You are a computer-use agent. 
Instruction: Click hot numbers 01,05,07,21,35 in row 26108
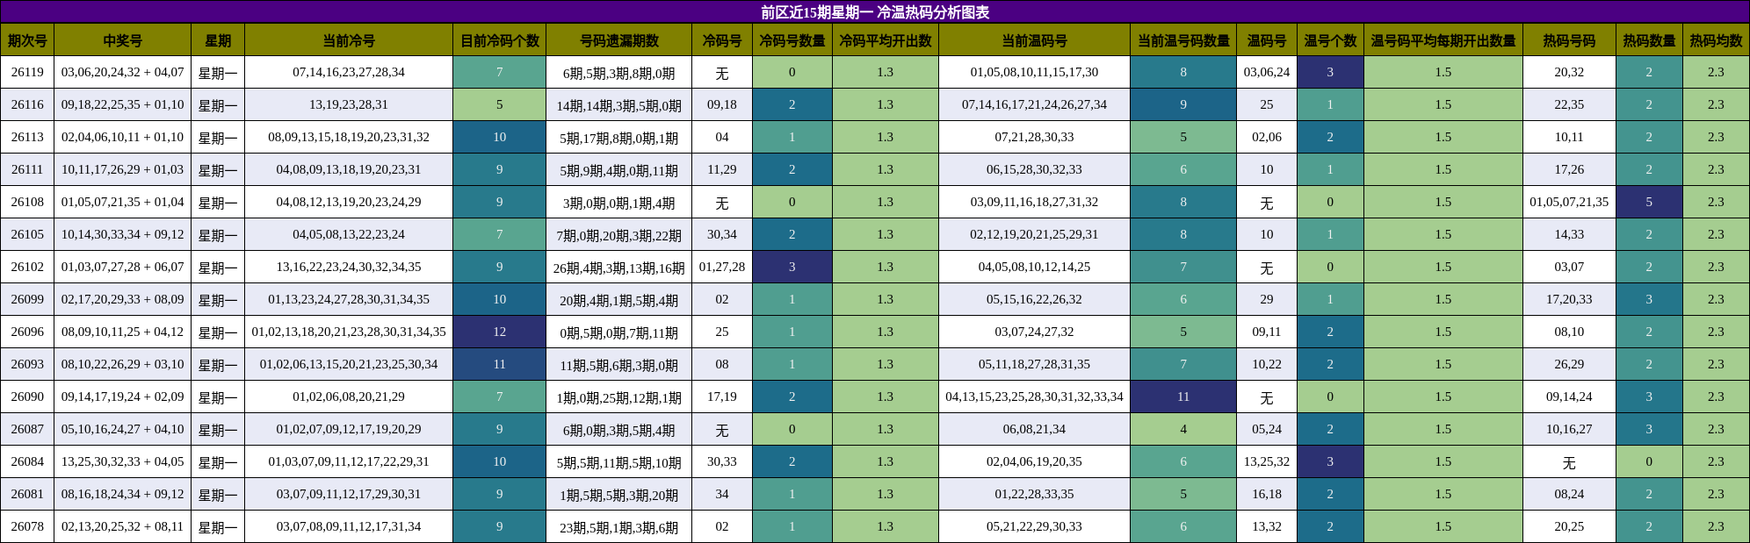pyautogui.click(x=1569, y=202)
